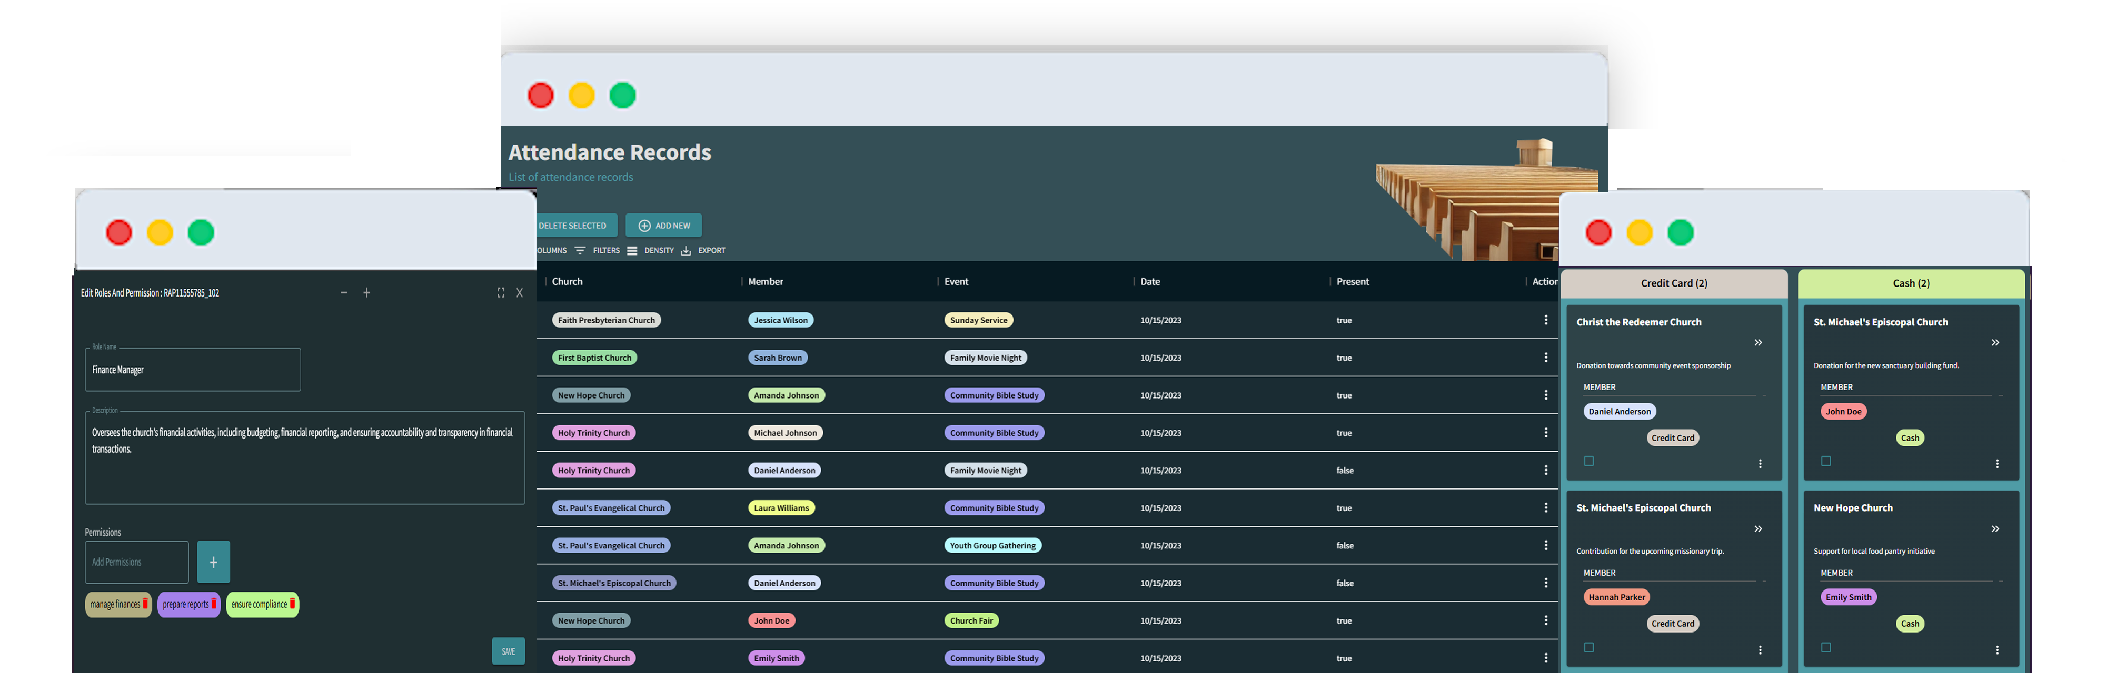Click the SAVE button in Edit Roles
The width and height of the screenshot is (2106, 673).
[508, 650]
